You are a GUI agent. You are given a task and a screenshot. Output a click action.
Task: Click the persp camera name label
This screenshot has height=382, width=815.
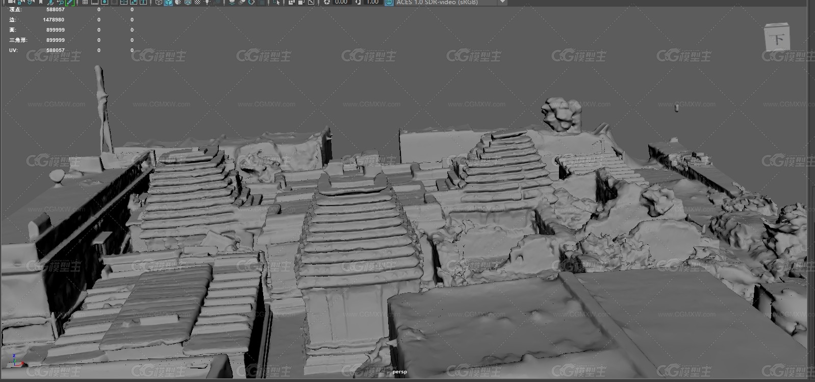[400, 372]
